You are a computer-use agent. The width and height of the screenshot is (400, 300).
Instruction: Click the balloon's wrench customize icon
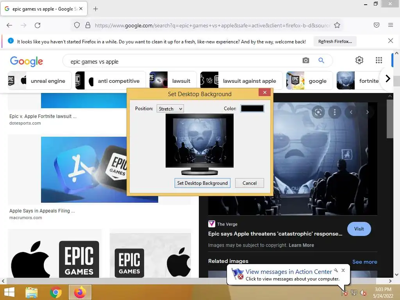tap(336, 270)
